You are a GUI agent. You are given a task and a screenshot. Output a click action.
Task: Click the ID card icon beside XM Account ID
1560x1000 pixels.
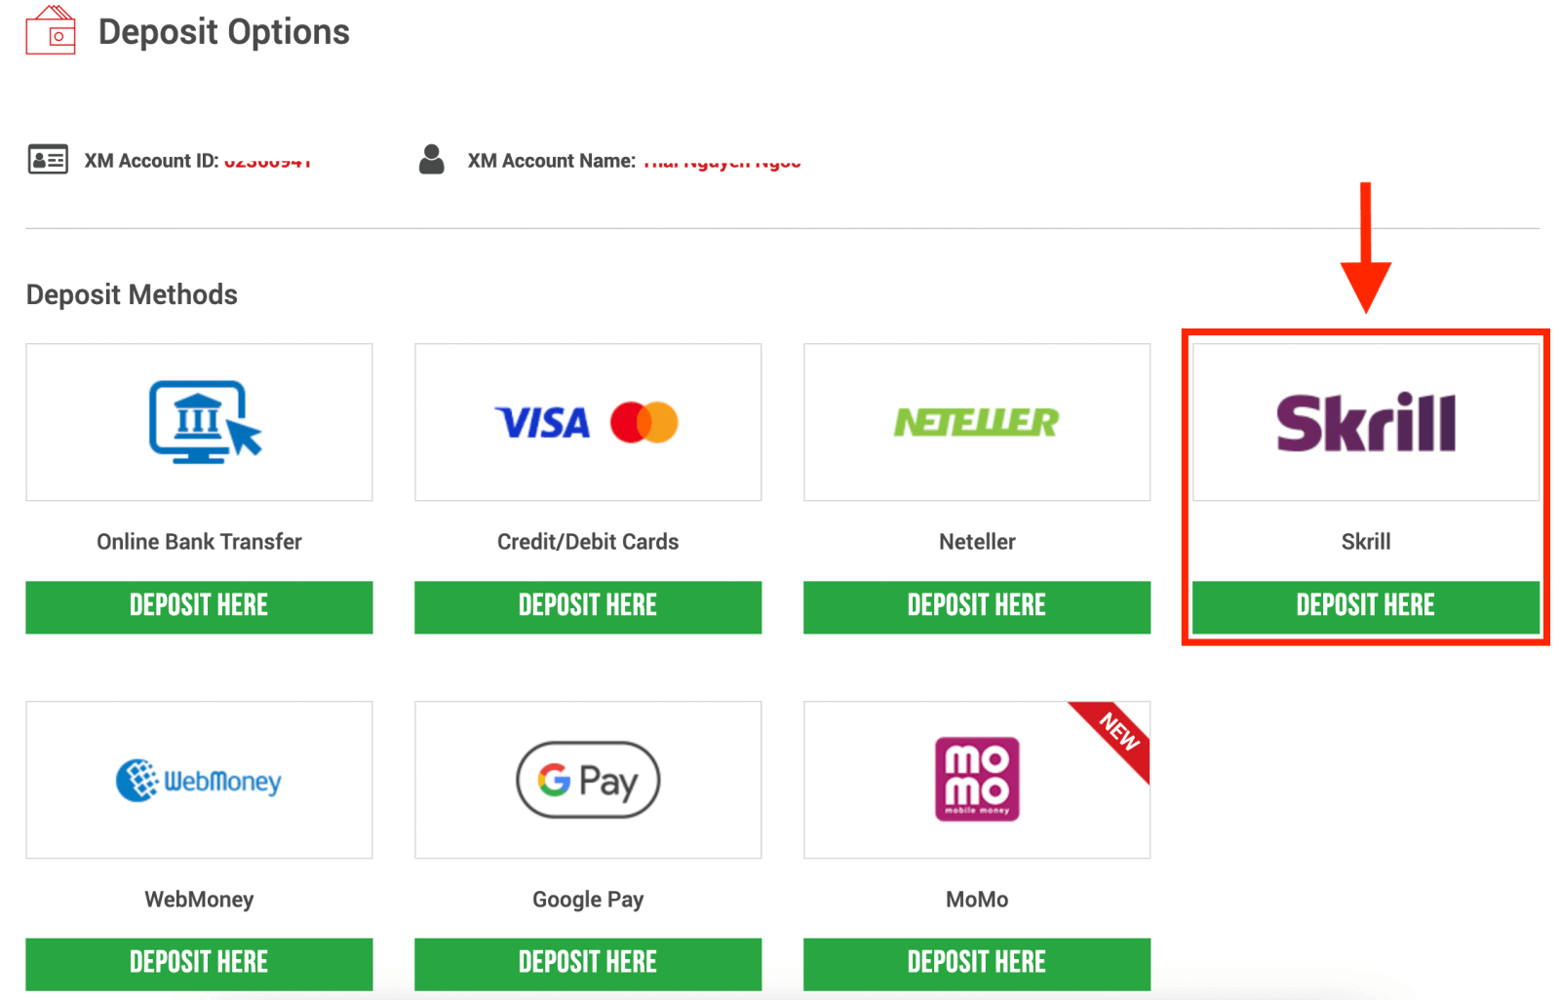pyautogui.click(x=48, y=159)
